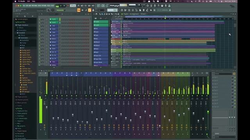Select Serum plugin in browser

point(25,85)
